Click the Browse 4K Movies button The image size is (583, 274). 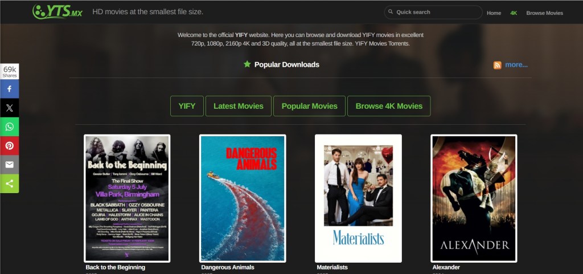click(x=389, y=106)
